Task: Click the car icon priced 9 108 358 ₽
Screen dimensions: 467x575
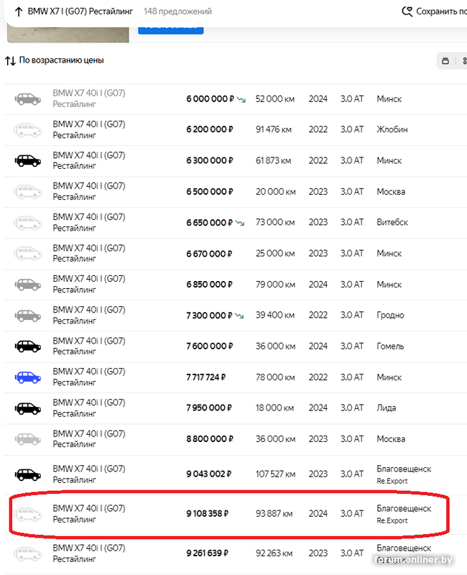Action: [28, 514]
